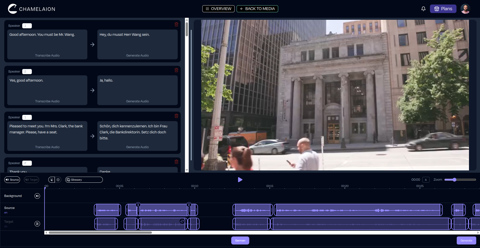Screen dimensions: 480x248
Task: Delete the 'Pleased to meet you' segment
Action: (176, 116)
